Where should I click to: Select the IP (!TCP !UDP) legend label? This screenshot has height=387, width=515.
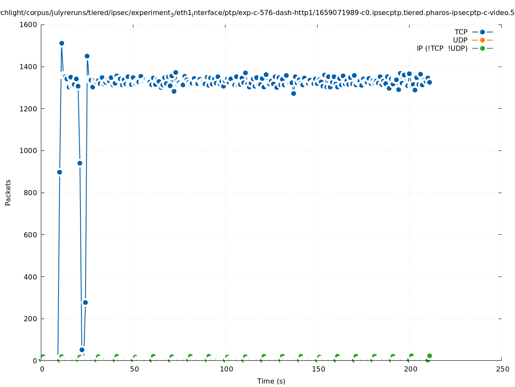tap(442, 48)
